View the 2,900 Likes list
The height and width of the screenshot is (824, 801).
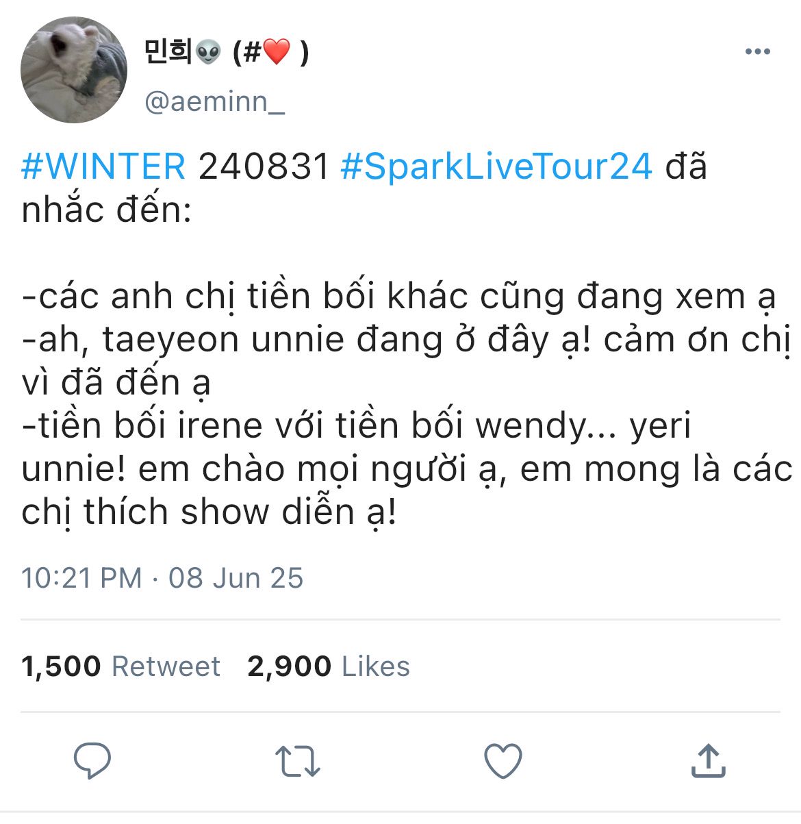click(329, 666)
